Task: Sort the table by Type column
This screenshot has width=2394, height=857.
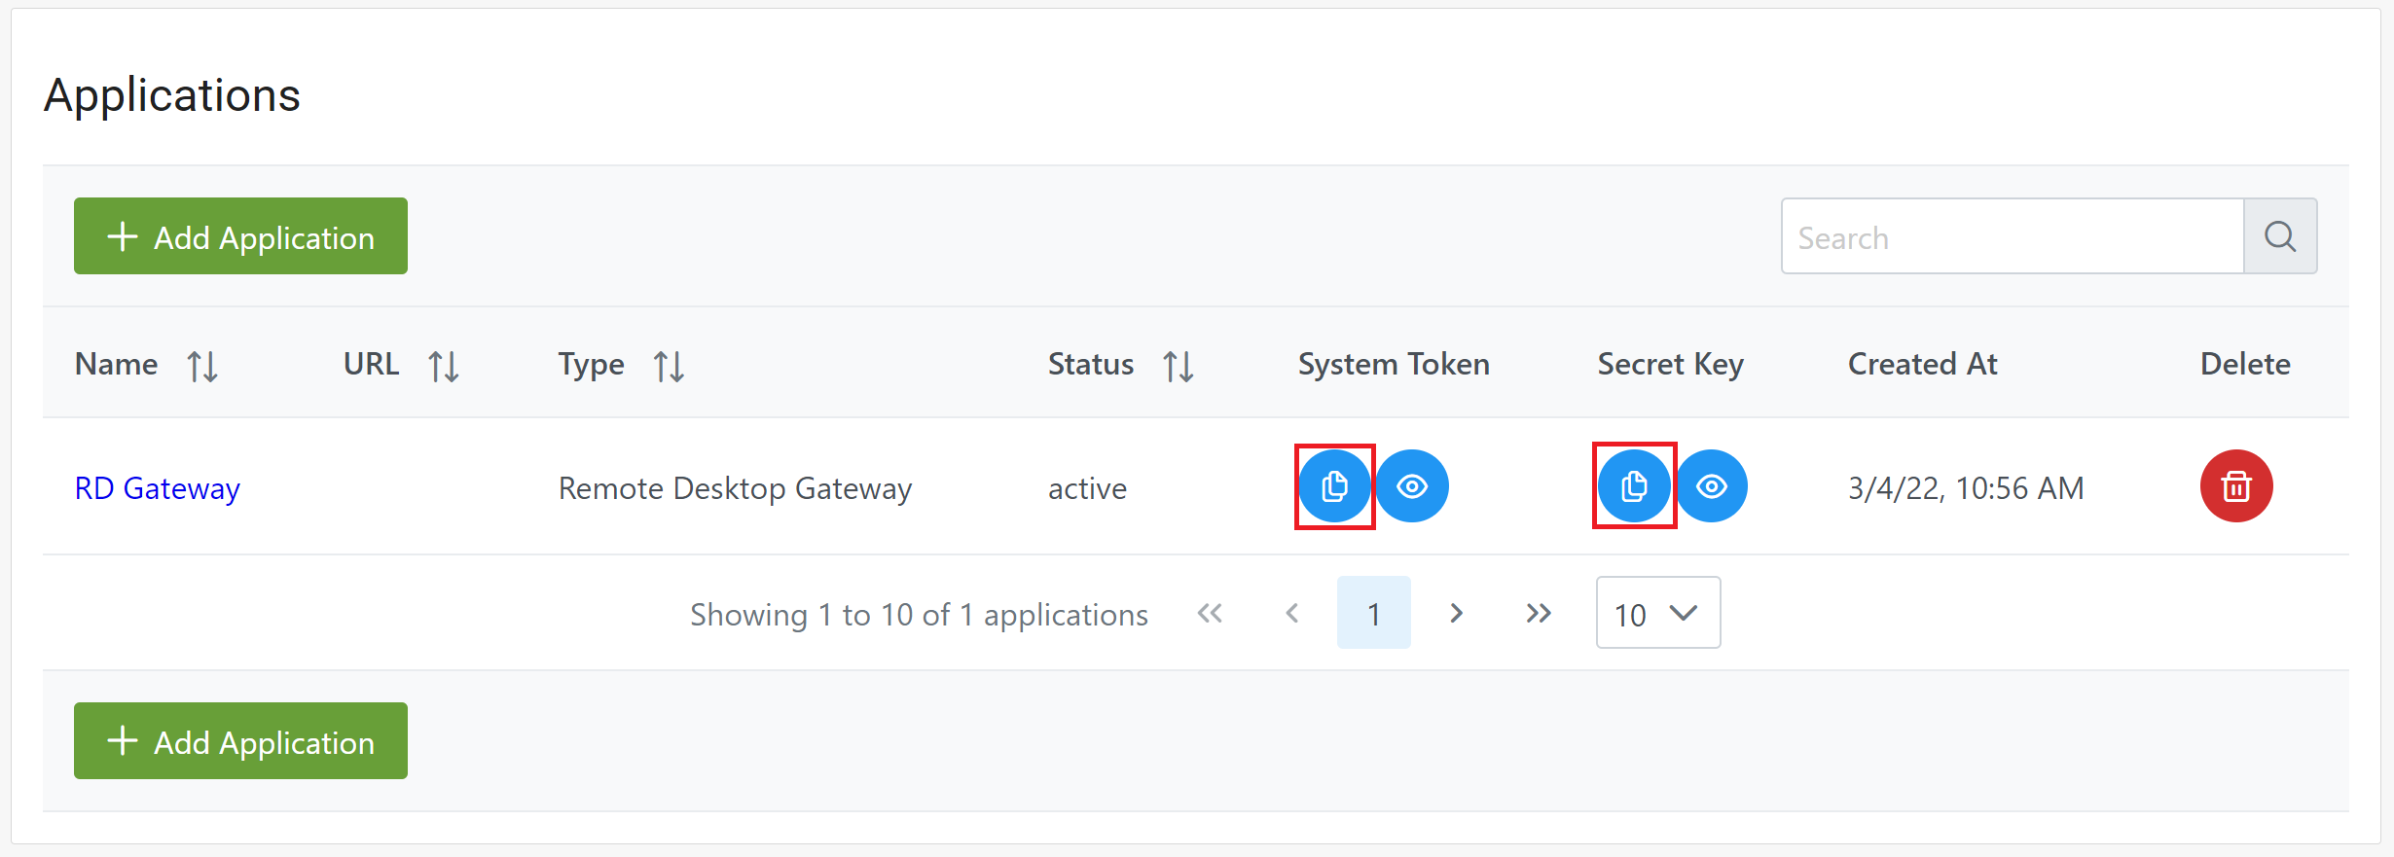Action: coord(669,366)
